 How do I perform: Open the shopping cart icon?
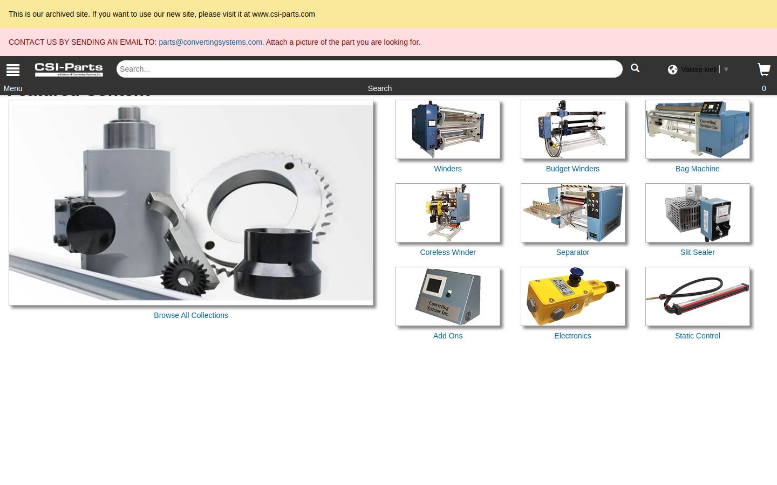click(x=764, y=70)
